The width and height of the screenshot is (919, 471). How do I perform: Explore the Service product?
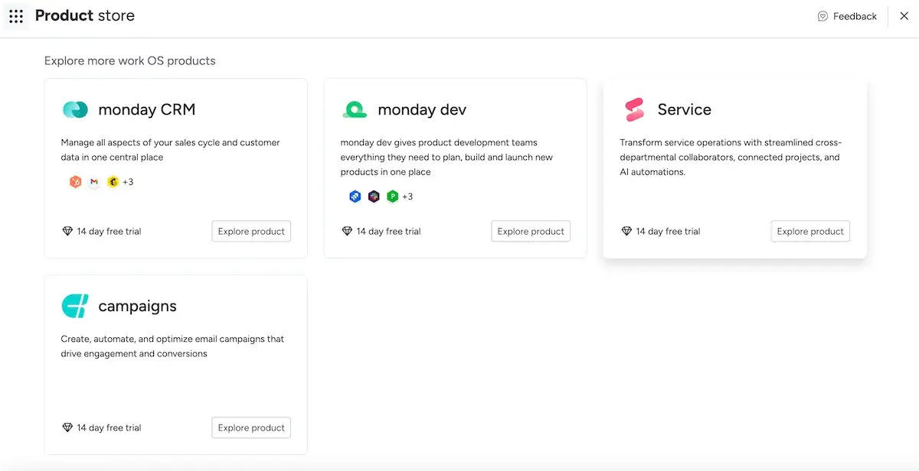point(810,231)
